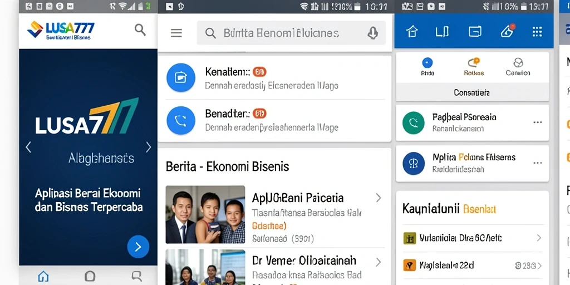Click the search field with Berita text
This screenshot has width=570, height=285.
click(291, 33)
